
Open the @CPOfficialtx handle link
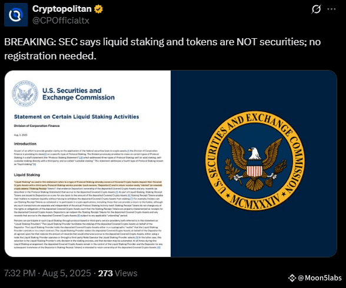point(61,21)
